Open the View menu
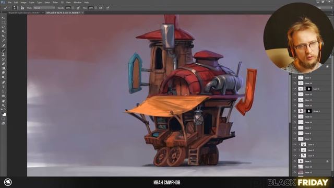Image resolution: width=334 pixels, height=188 pixels. click(x=68, y=2)
